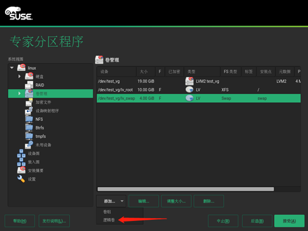This screenshot has height=231, width=308.
Task: Select the tmpfs tree label
Action: click(41, 136)
